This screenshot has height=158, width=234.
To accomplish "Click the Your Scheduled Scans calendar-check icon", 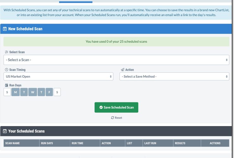I will (x=5, y=131).
